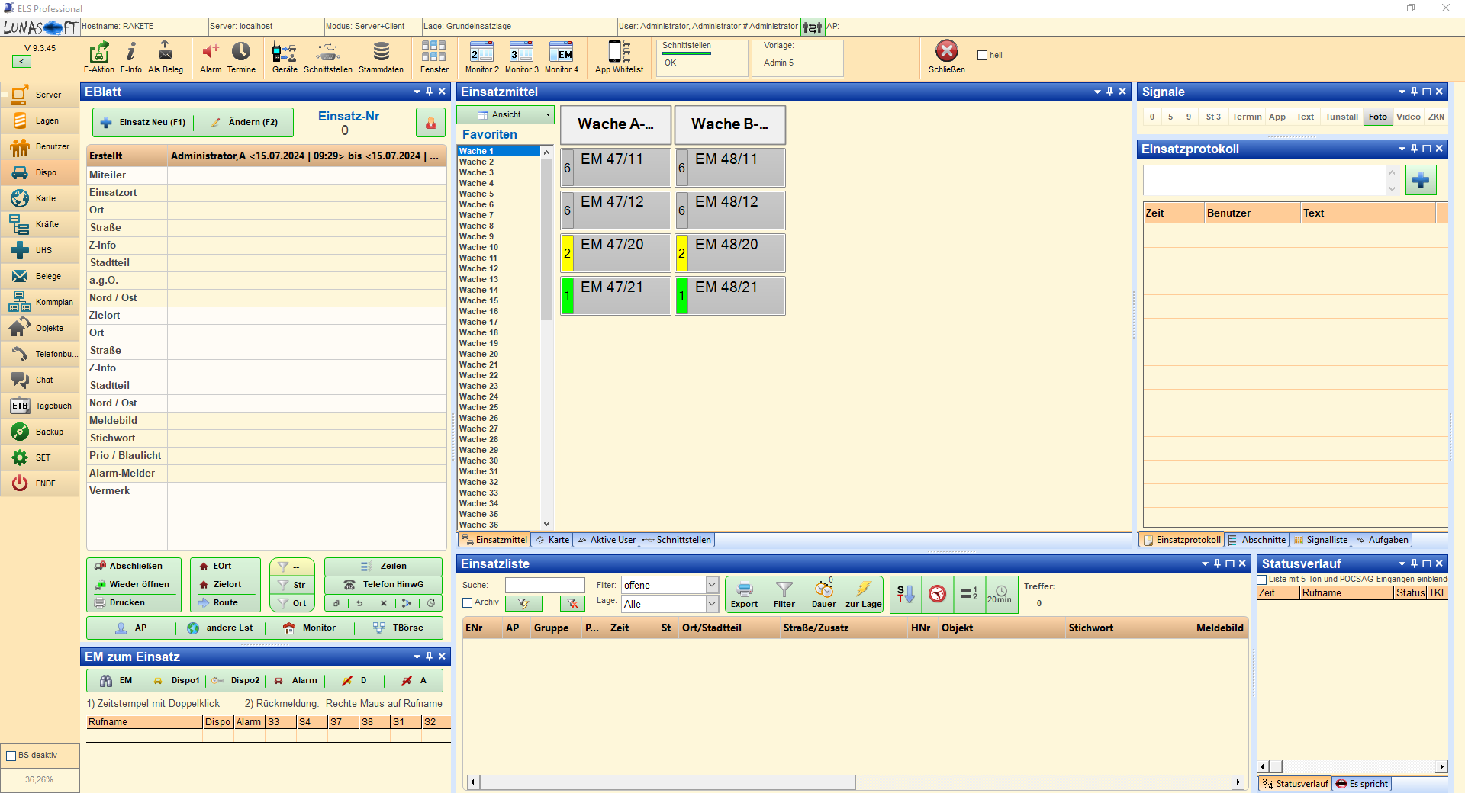Open the Lage dropdown showing Alle
The height and width of the screenshot is (793, 1465).
pyautogui.click(x=711, y=604)
